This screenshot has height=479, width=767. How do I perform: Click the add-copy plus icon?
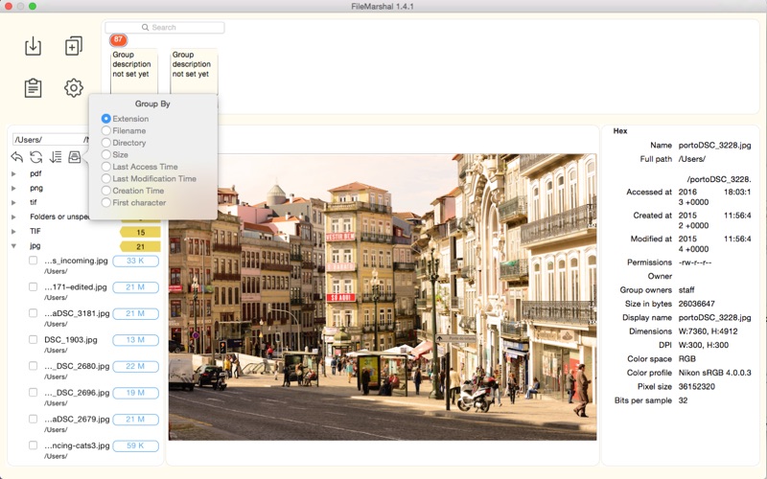(x=74, y=46)
